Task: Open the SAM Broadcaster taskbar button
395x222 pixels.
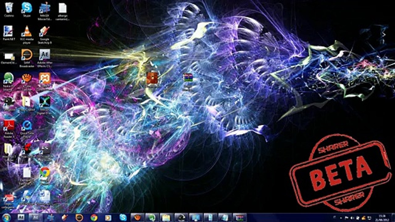Action: point(79,218)
